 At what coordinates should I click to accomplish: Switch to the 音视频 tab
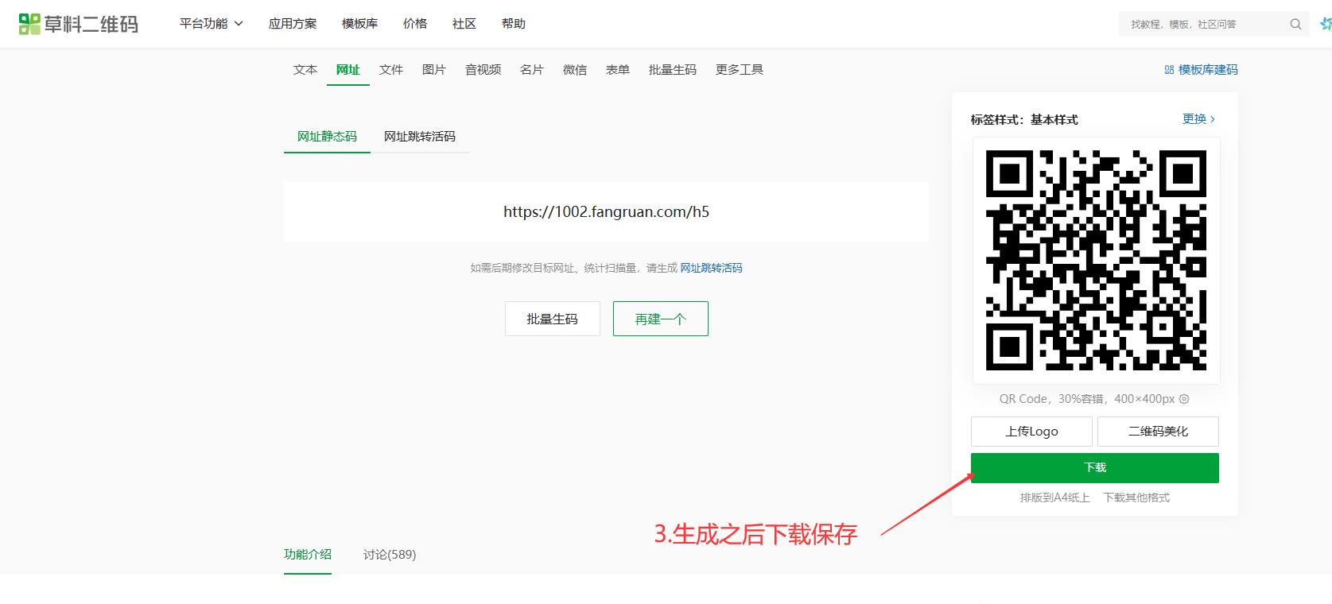click(x=483, y=70)
